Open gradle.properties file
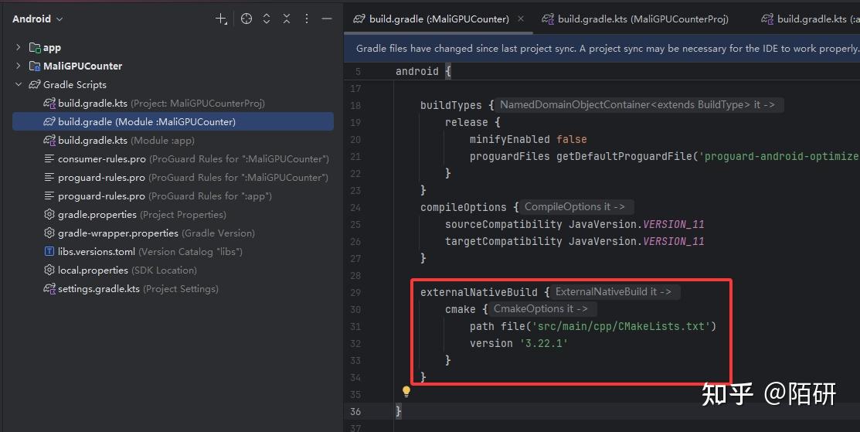Image resolution: width=860 pixels, height=432 pixels. 135,214
